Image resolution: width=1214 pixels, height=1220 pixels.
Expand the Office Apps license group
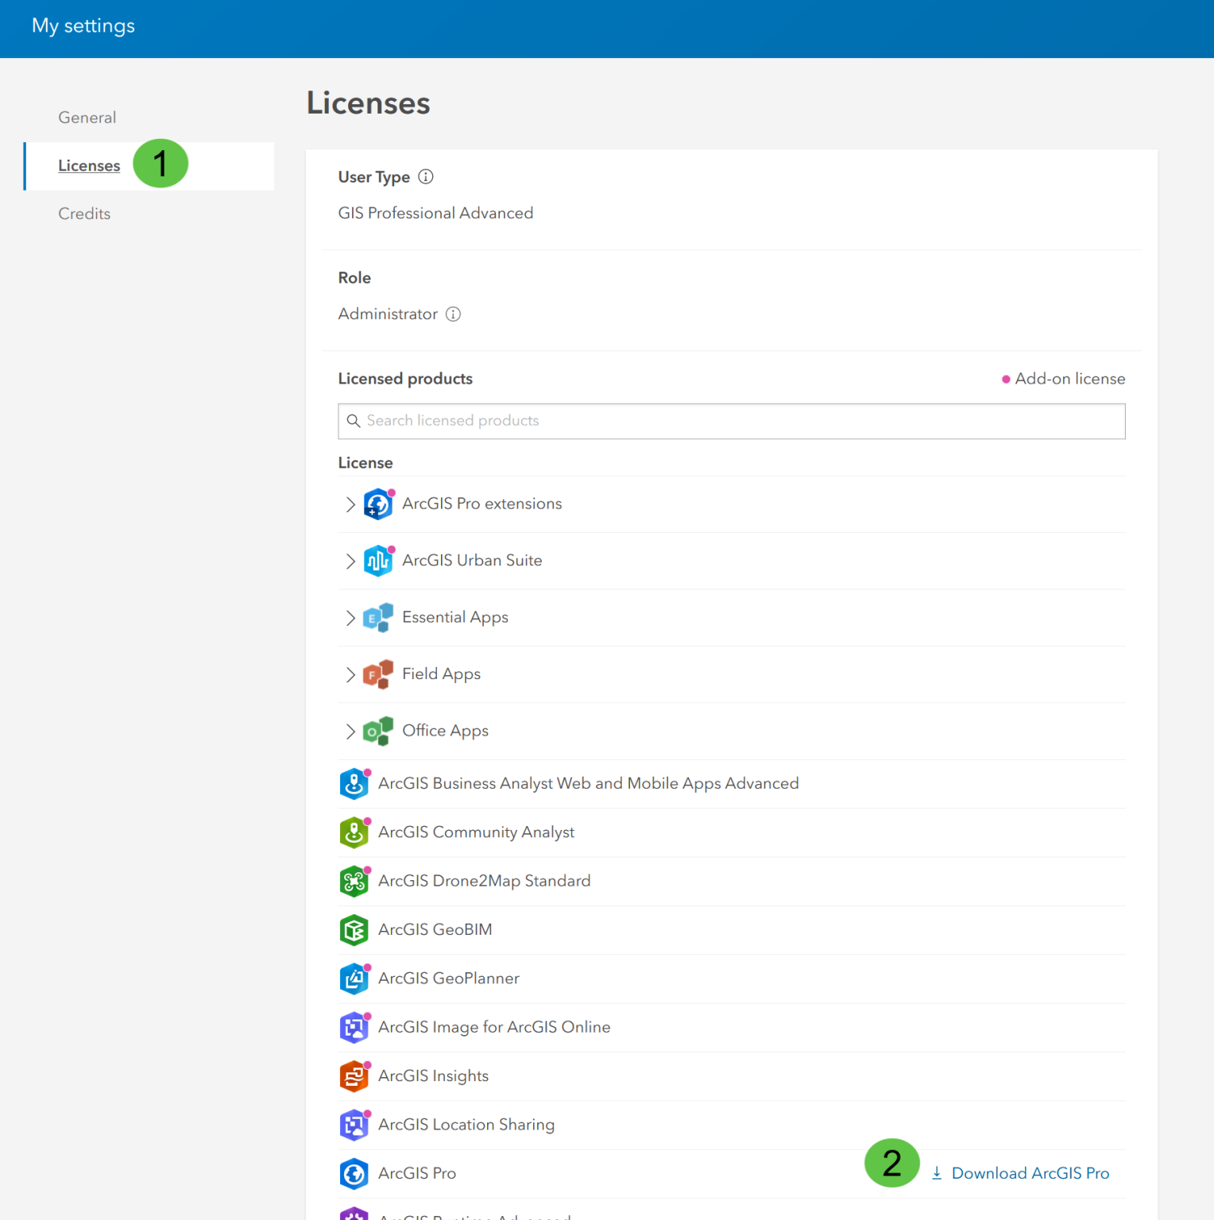click(x=350, y=732)
